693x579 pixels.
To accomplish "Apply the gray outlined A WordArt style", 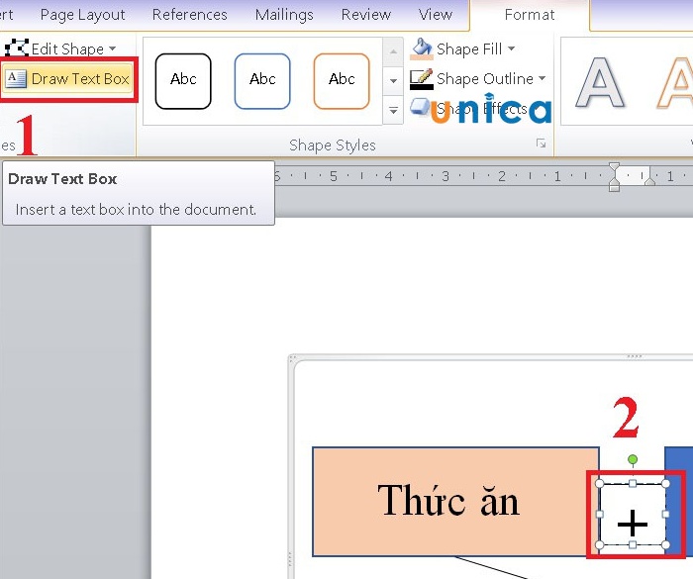I will 600,82.
